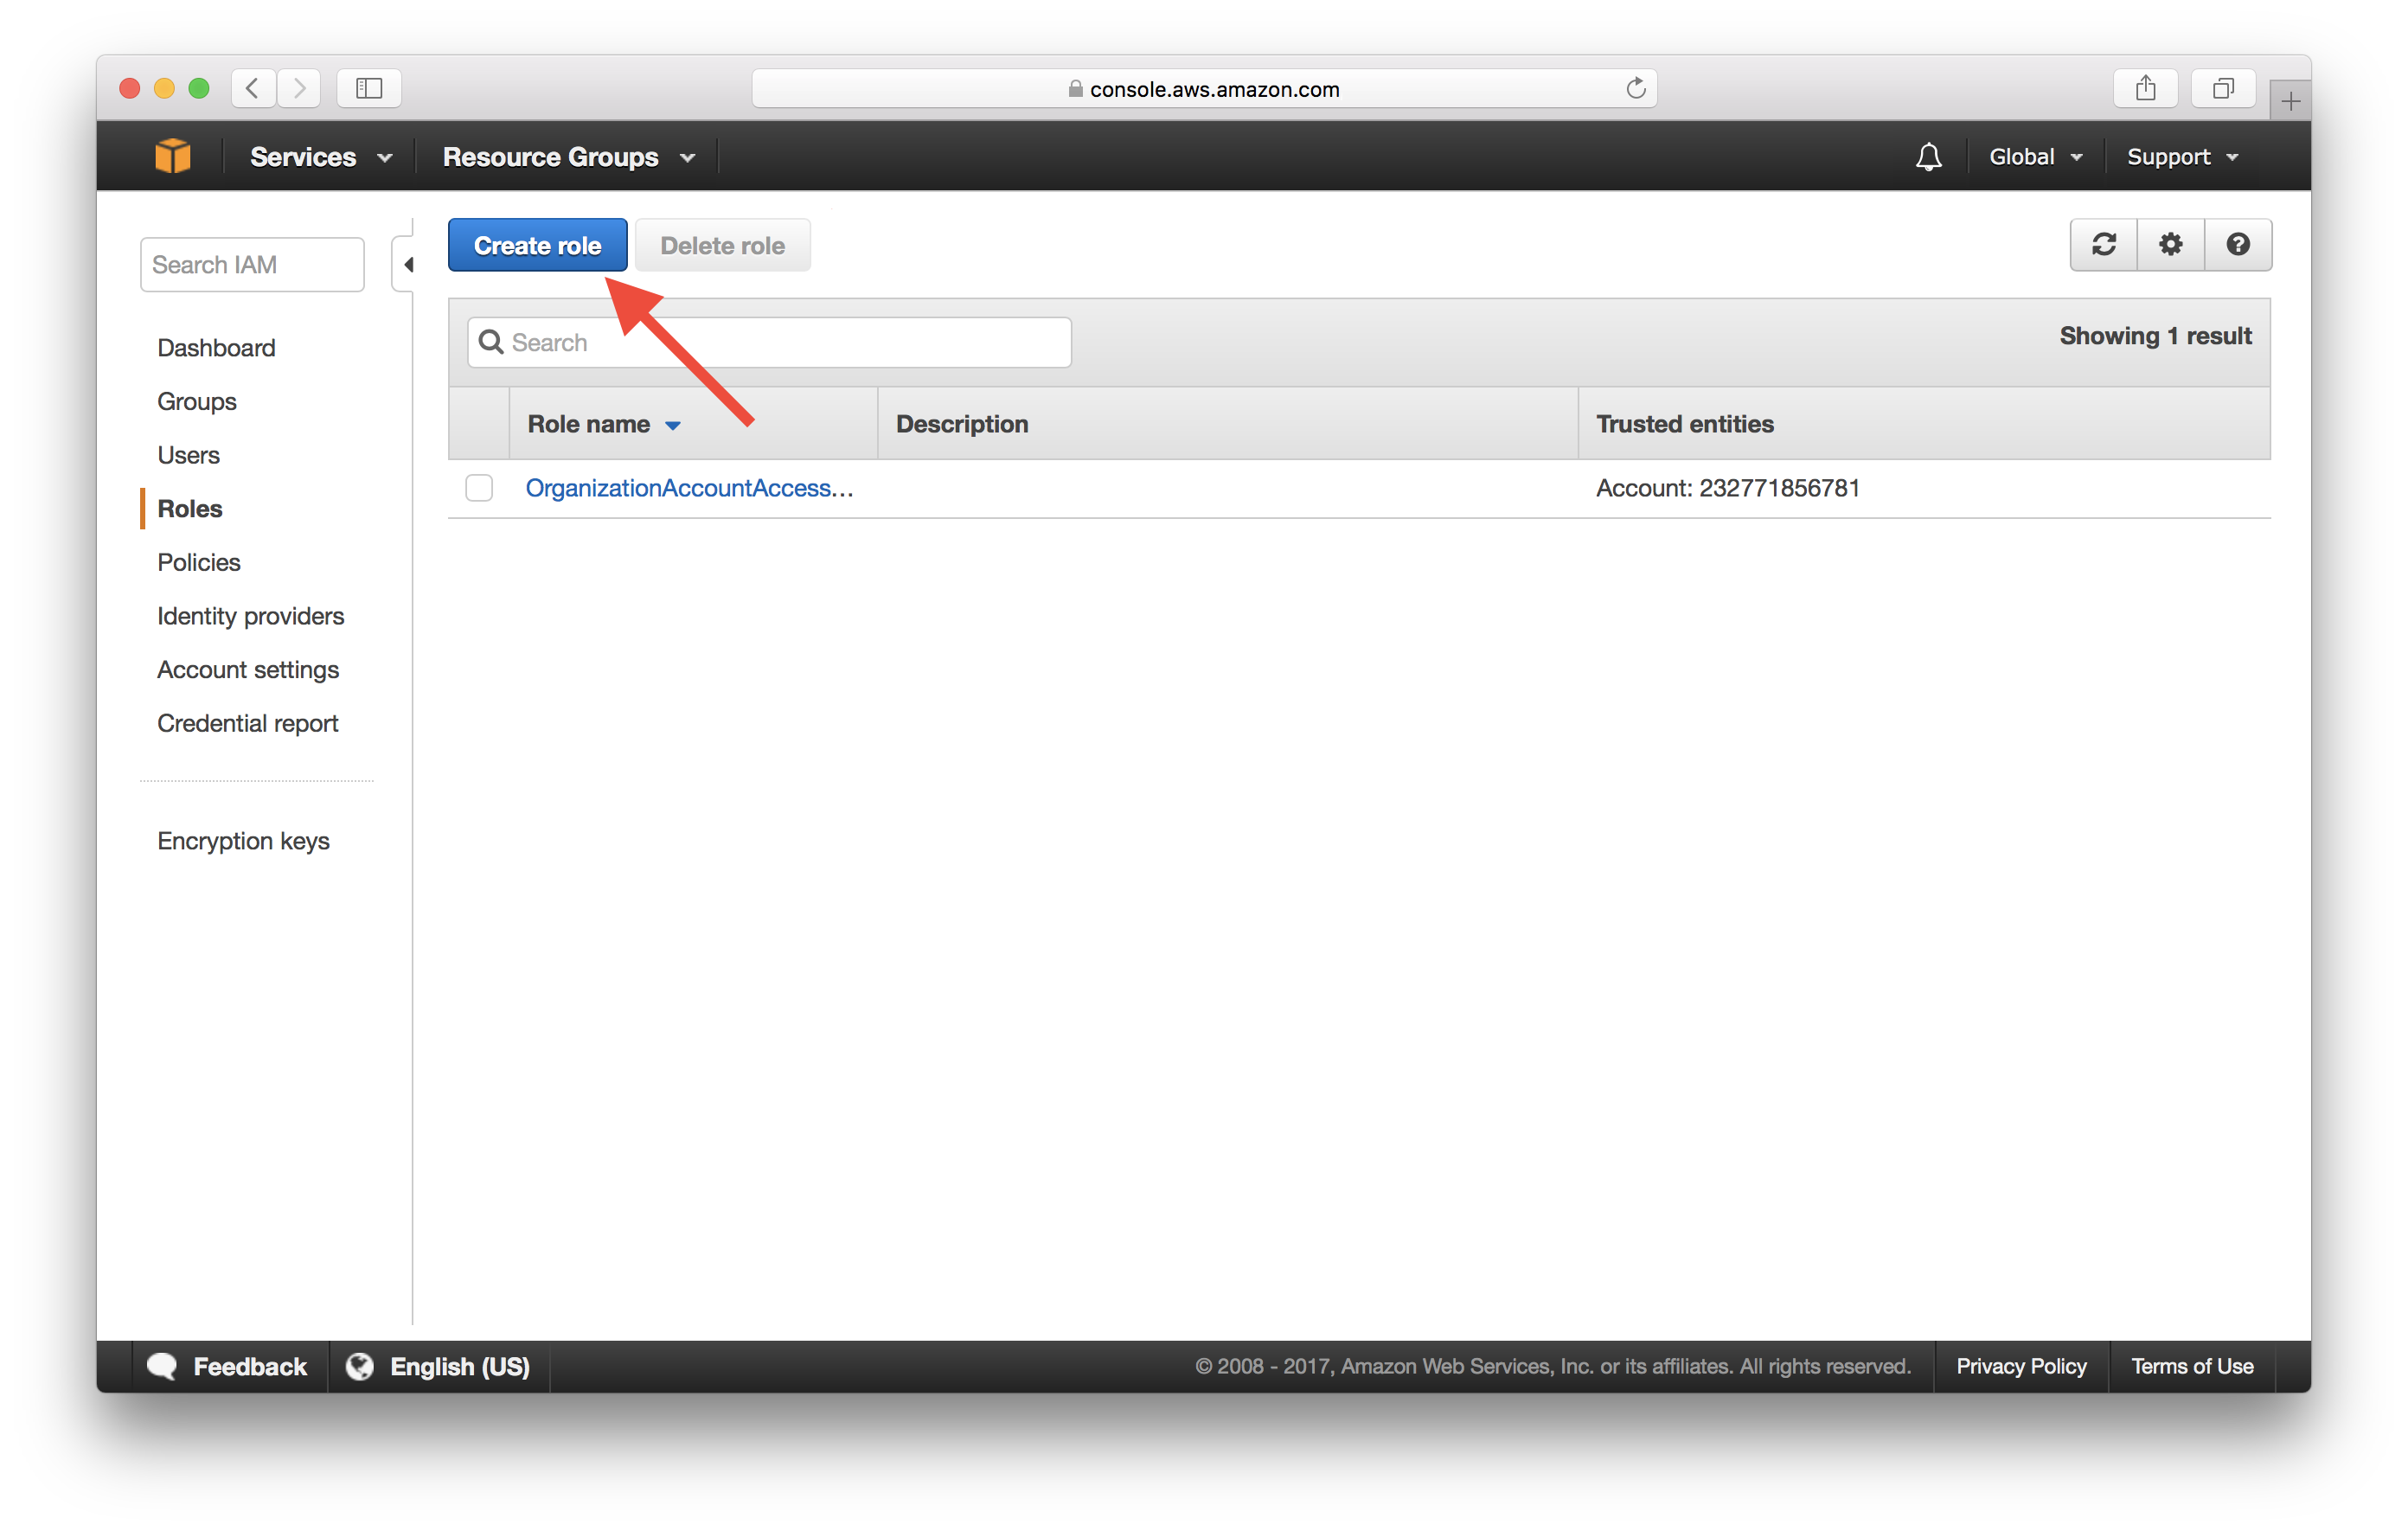Click the sidebar collapse arrow icon
Image resolution: width=2408 pixels, height=1531 pixels.
tap(407, 263)
